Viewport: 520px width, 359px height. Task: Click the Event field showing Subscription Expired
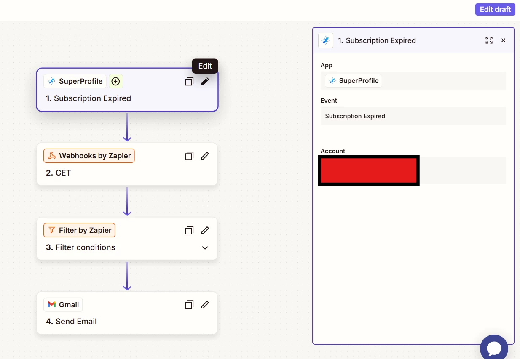point(413,116)
